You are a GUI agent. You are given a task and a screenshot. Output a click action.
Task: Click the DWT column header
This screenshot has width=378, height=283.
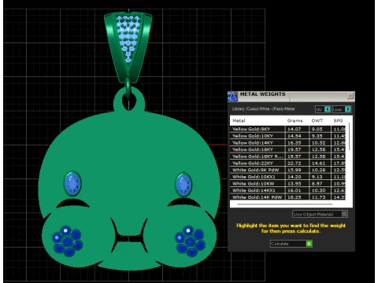click(317, 120)
